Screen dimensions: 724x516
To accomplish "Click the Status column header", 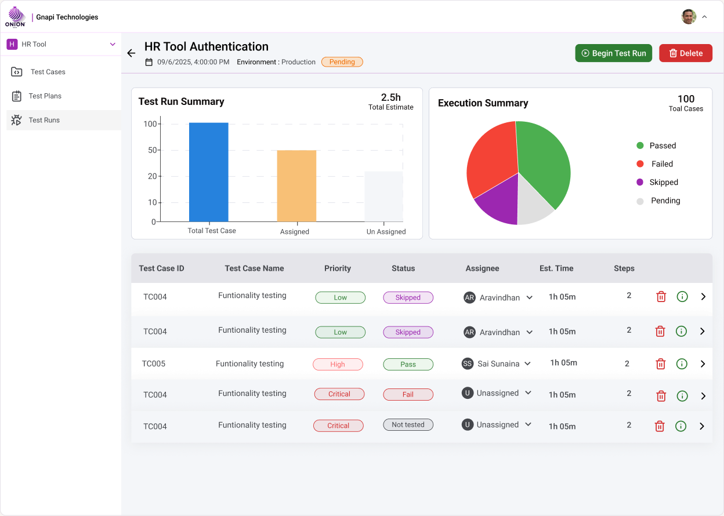I will (x=403, y=268).
